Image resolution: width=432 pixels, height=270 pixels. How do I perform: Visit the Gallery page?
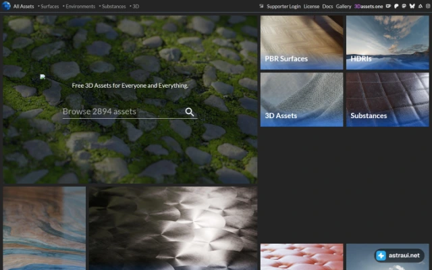pos(344,6)
